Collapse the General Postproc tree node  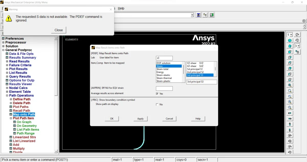3,50
